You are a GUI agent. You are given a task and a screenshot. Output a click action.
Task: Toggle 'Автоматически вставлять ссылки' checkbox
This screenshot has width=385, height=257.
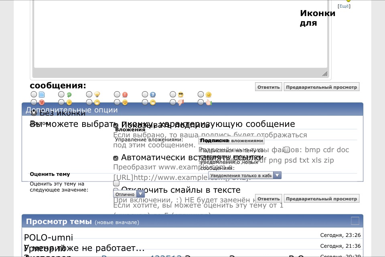116,158
